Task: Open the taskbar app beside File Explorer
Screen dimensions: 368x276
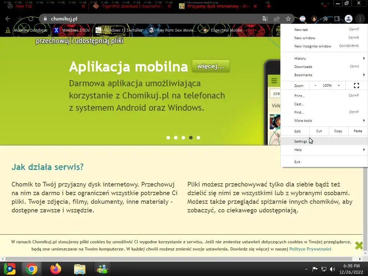Action: pos(102,269)
